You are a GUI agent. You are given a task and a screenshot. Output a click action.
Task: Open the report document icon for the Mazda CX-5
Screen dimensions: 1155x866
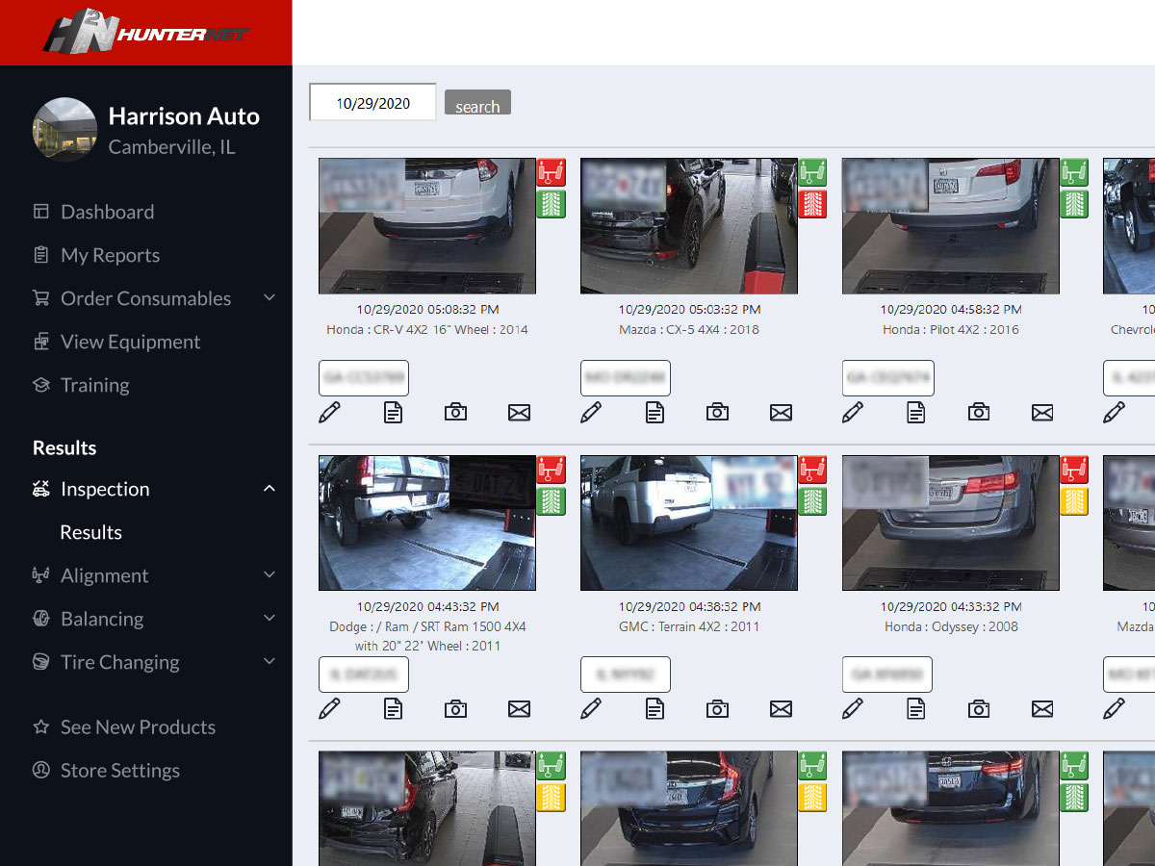pyautogui.click(x=654, y=412)
